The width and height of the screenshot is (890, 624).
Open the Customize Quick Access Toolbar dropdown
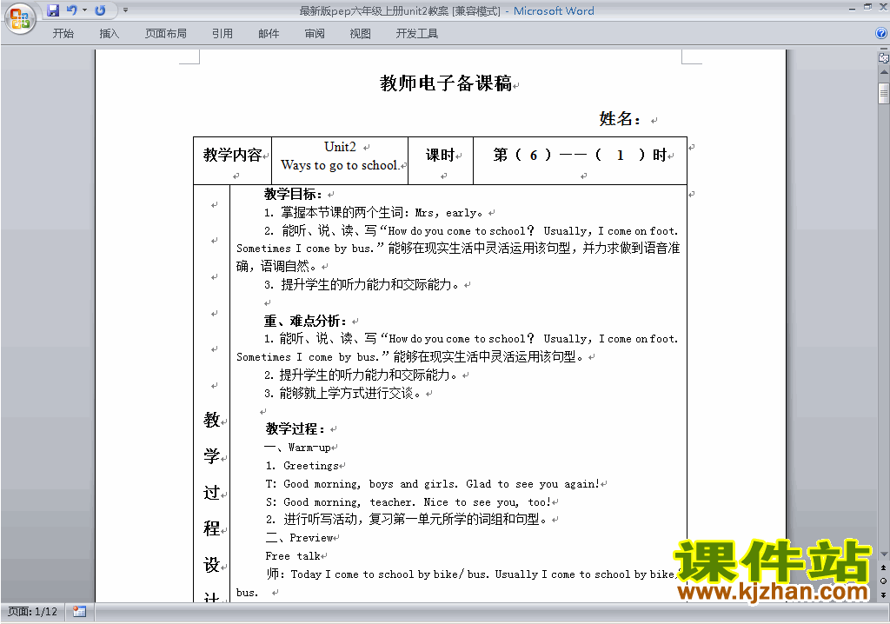(125, 10)
